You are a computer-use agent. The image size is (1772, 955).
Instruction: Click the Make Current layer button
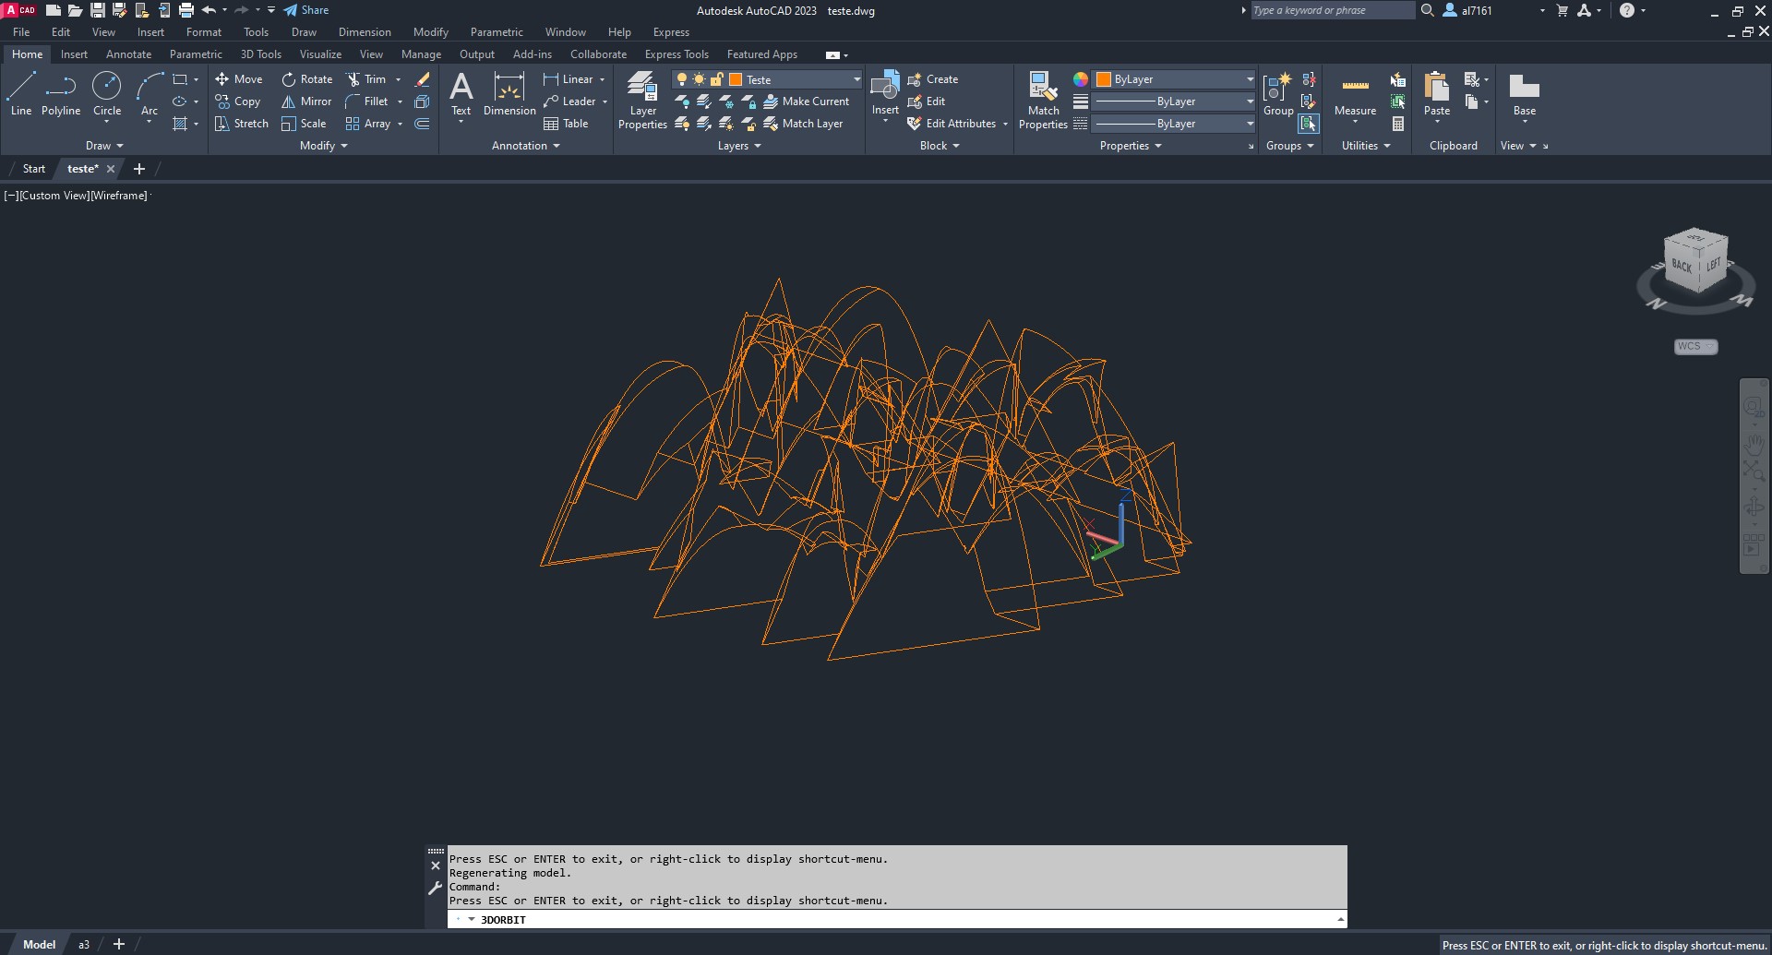pos(807,101)
